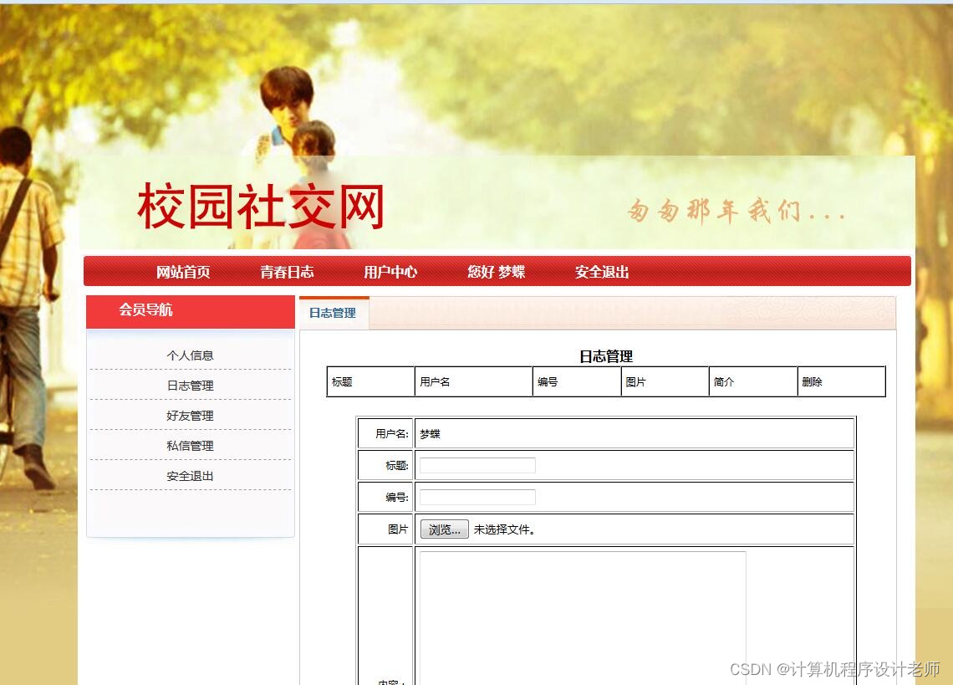Click the 您好 梦蝶 greeting link
The image size is (953, 685).
pyautogui.click(x=496, y=272)
